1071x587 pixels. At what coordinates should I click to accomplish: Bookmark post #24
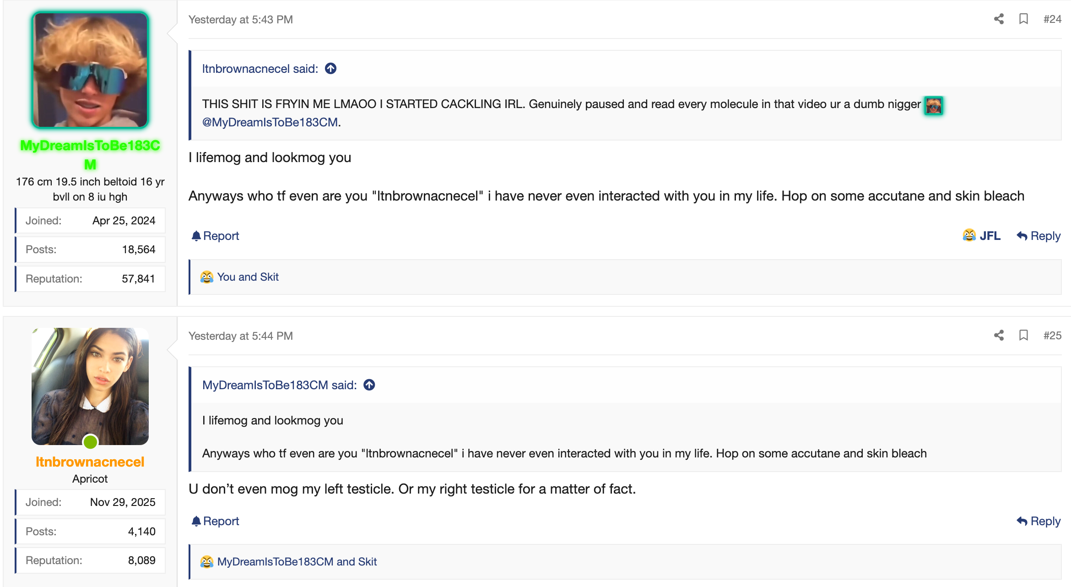(x=1024, y=19)
